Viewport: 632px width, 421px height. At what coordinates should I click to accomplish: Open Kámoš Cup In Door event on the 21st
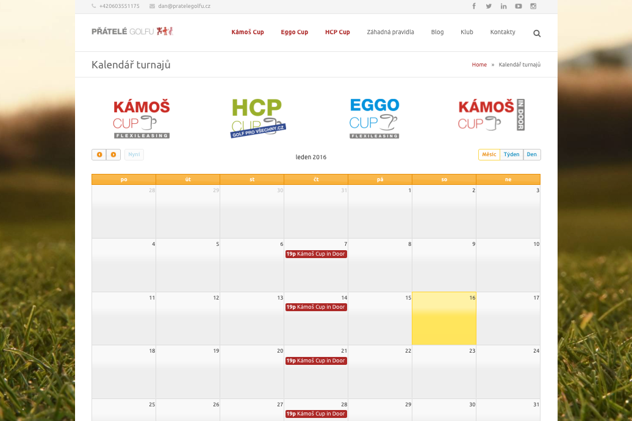click(x=316, y=361)
